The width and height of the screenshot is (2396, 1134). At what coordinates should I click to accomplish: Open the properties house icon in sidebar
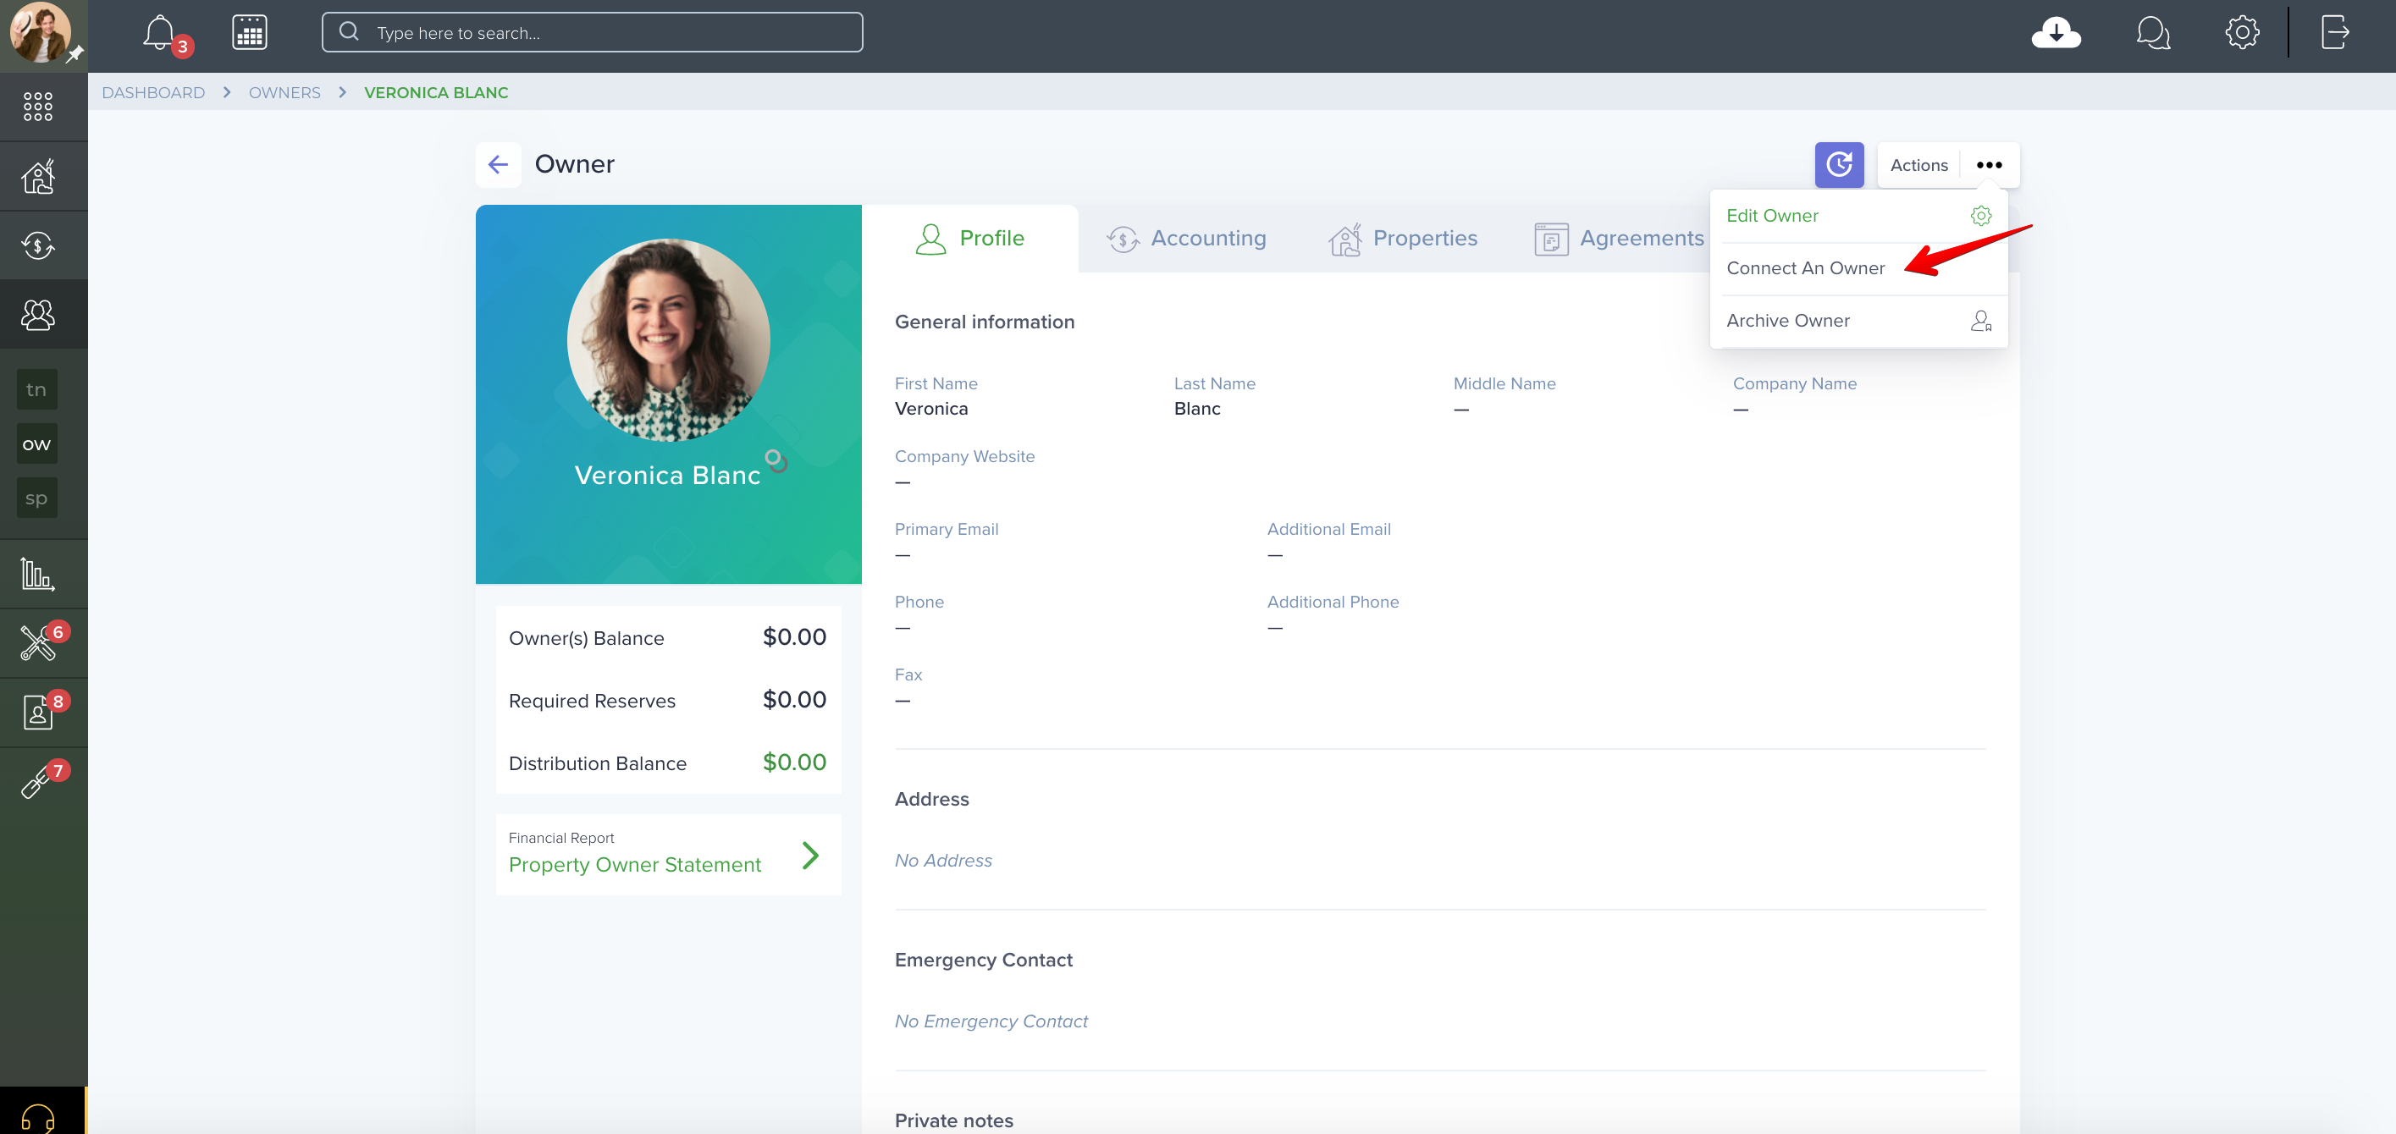(x=38, y=176)
